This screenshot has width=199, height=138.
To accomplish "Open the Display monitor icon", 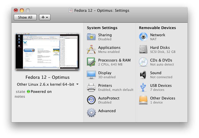I will 91,75.
